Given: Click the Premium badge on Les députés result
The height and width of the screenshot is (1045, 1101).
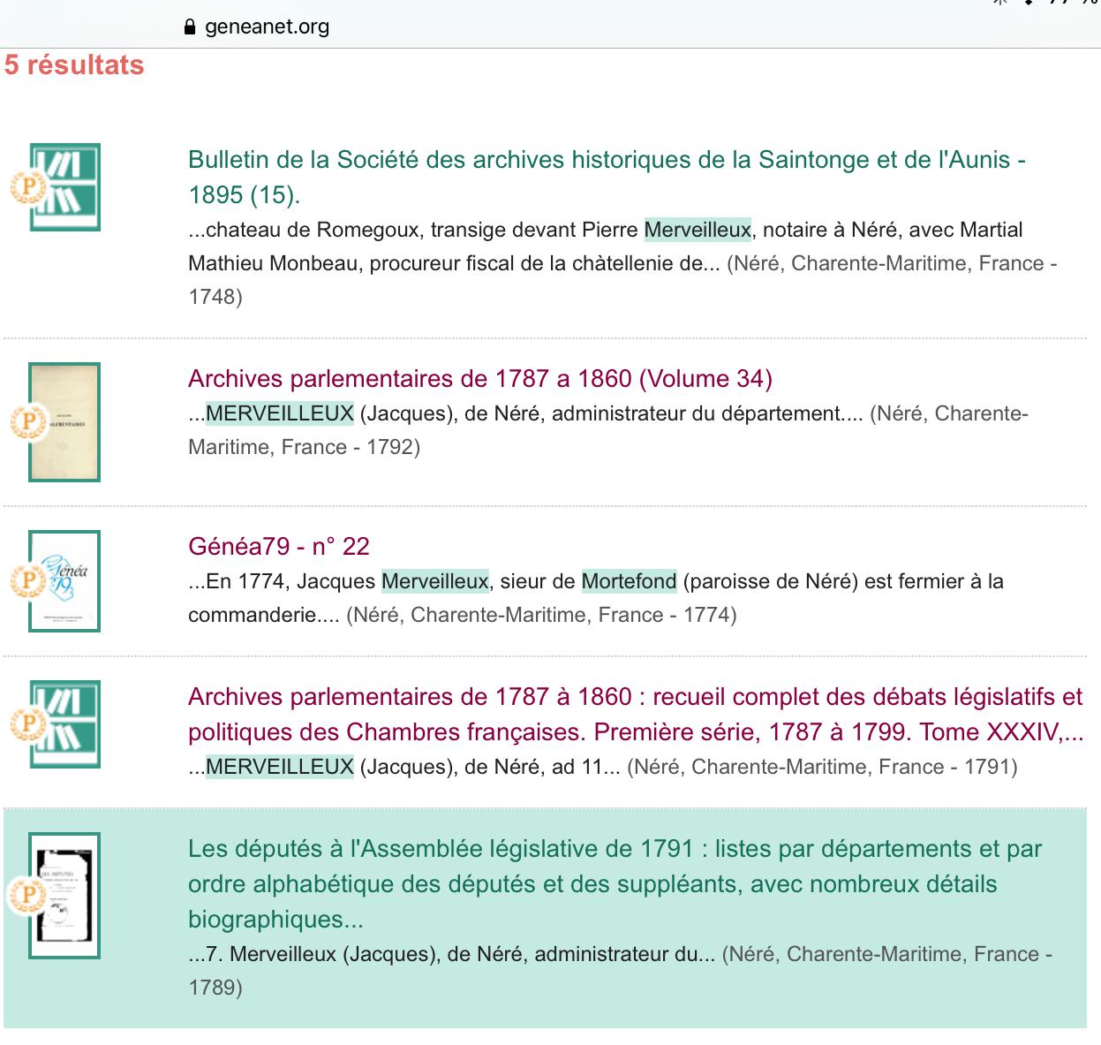Looking at the screenshot, I should click(x=28, y=896).
